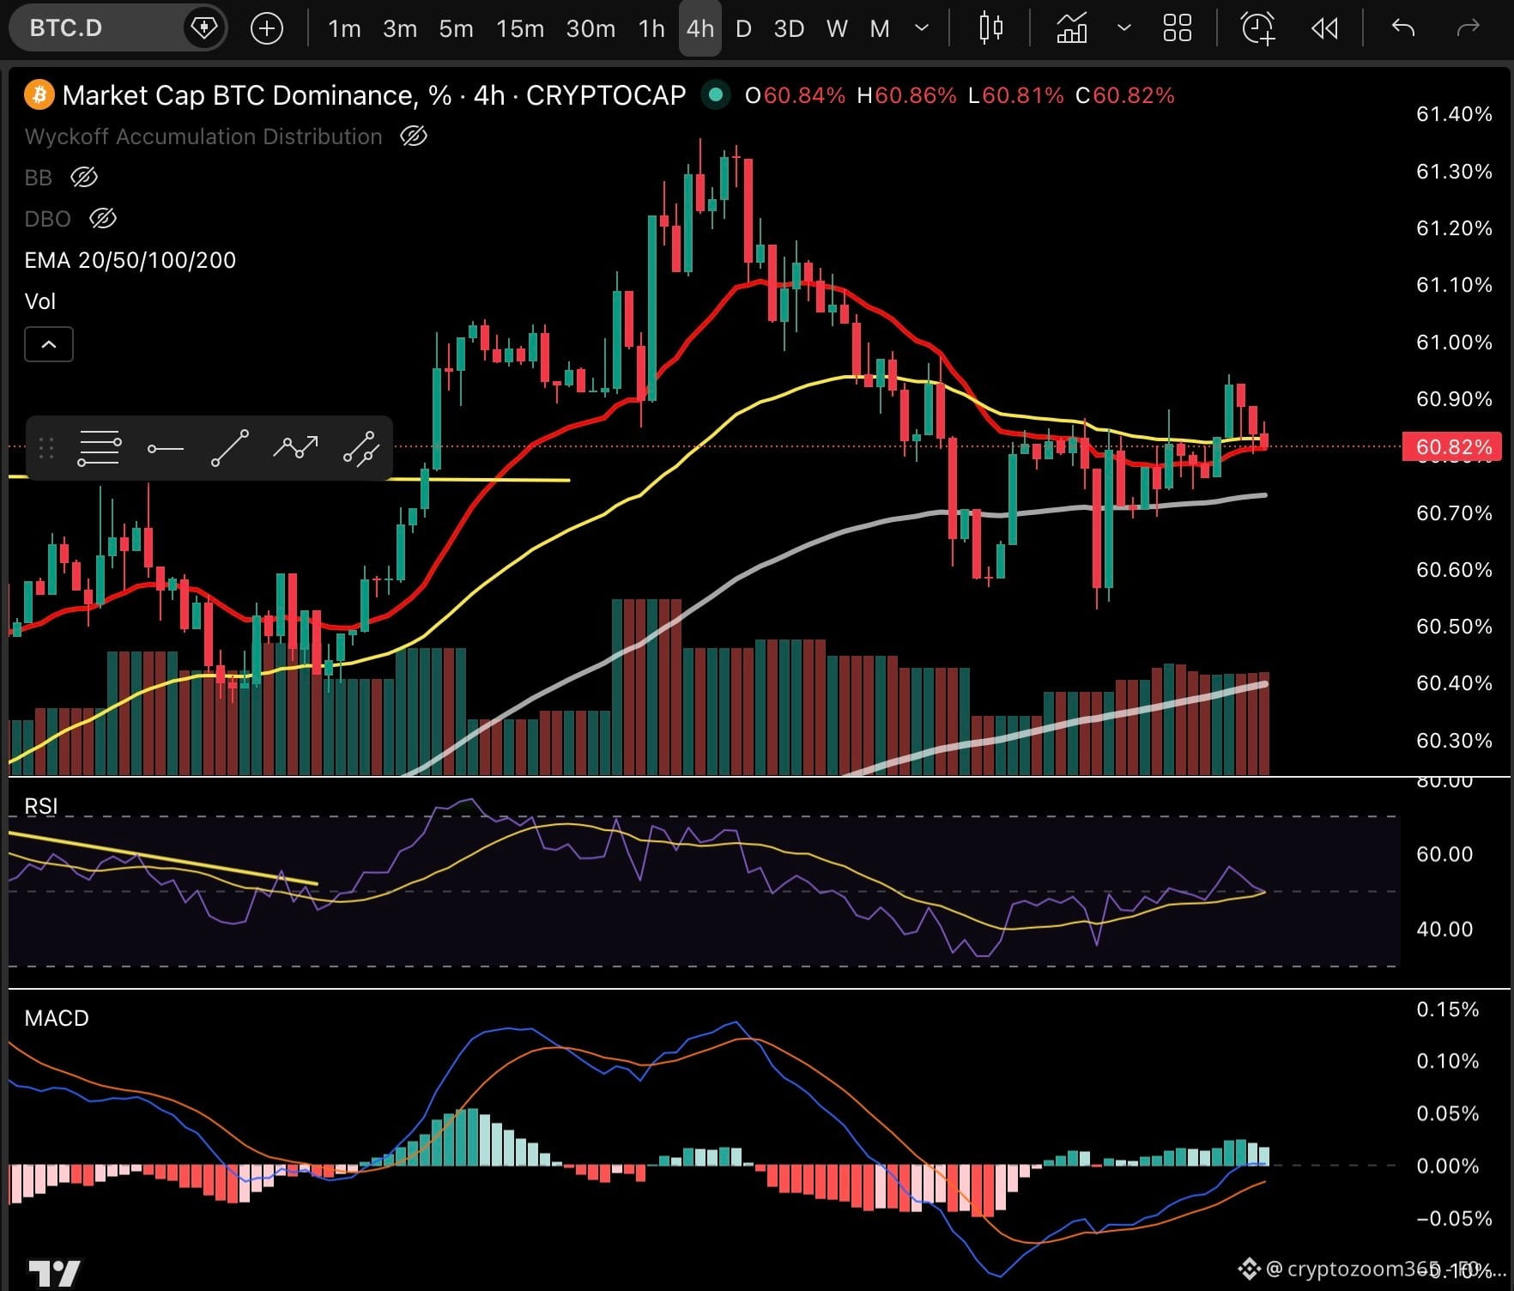
Task: Open the candlestick chart type selector
Action: (x=991, y=28)
